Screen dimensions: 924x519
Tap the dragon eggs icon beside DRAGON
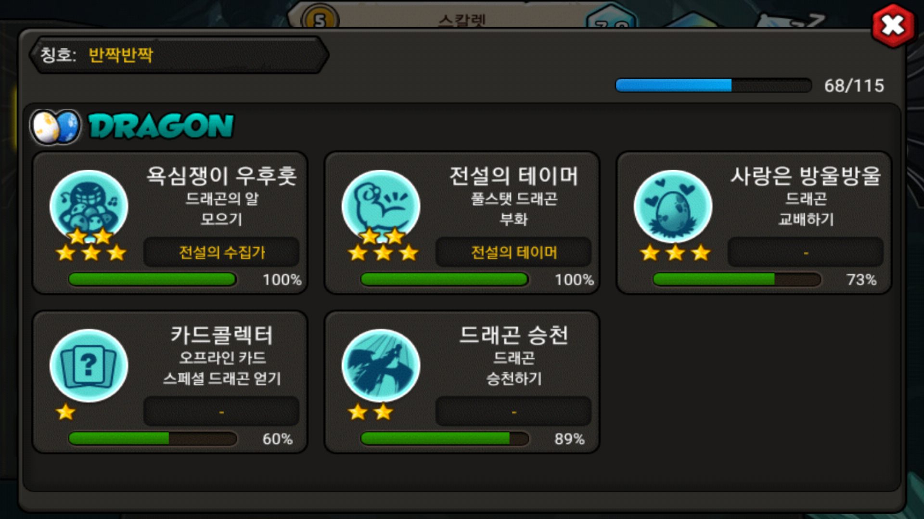coord(55,127)
